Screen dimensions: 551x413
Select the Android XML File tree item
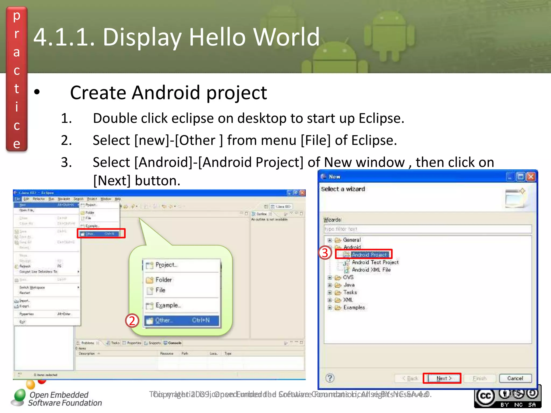click(371, 270)
